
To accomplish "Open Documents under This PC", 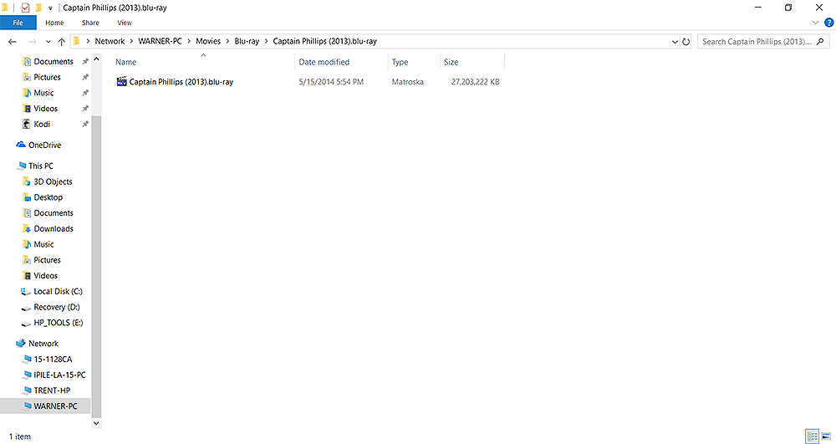I will click(x=54, y=212).
